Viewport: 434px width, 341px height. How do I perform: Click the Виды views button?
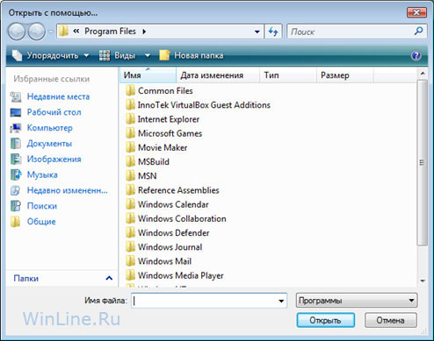coord(117,55)
